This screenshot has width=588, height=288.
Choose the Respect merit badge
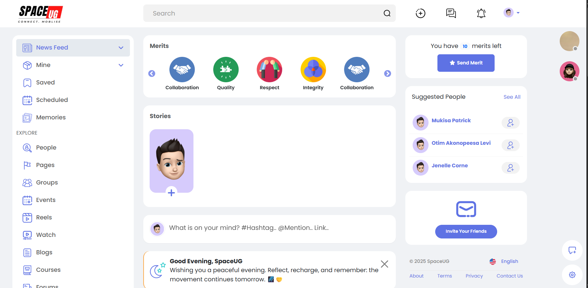(x=269, y=70)
